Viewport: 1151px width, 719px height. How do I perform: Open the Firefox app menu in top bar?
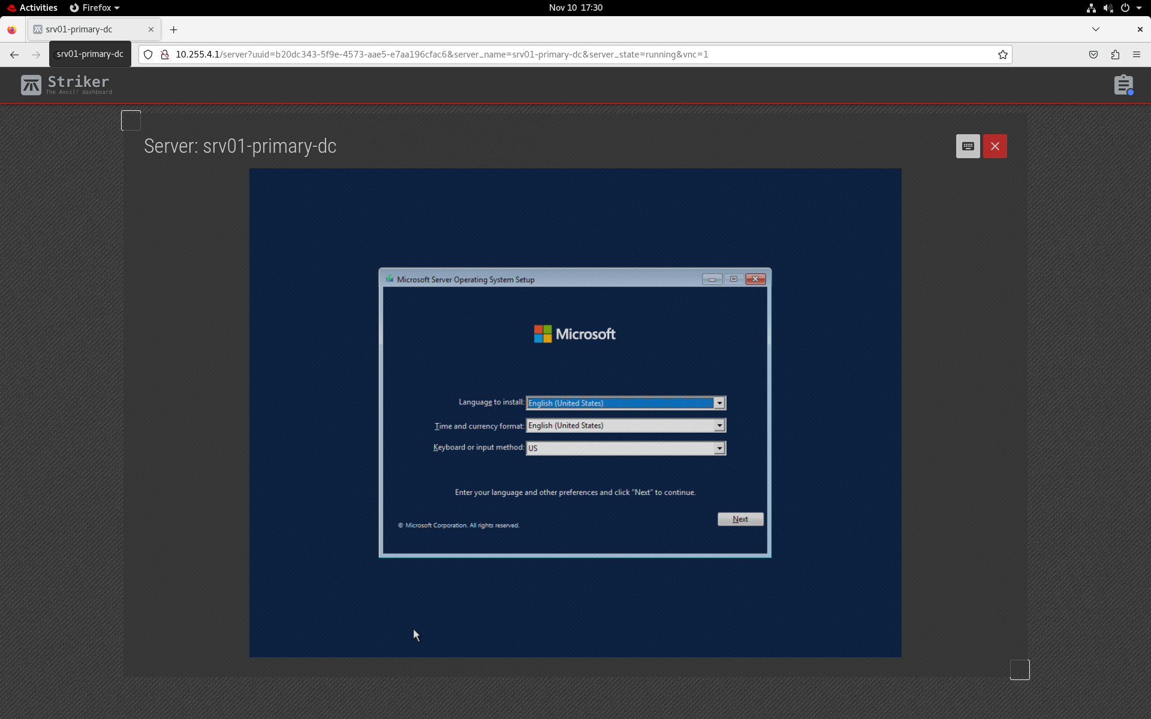[95, 8]
